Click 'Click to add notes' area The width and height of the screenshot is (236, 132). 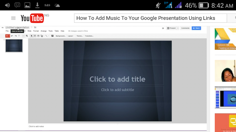[36, 126]
